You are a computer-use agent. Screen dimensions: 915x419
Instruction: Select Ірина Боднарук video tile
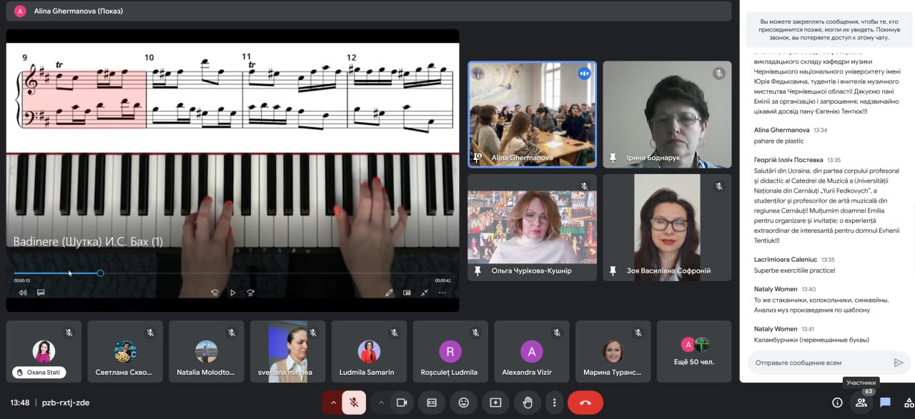(668, 114)
